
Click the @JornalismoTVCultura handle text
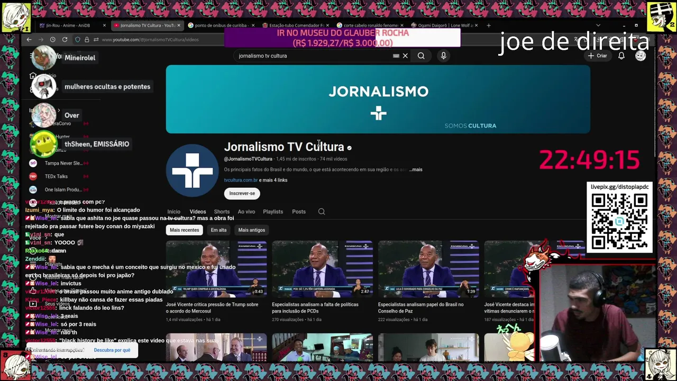[x=248, y=159]
